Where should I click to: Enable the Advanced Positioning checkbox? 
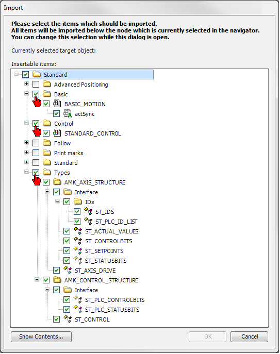tap(36, 84)
